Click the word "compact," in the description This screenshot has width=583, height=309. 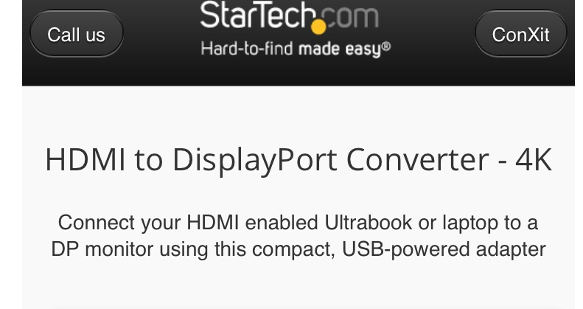[x=294, y=250]
